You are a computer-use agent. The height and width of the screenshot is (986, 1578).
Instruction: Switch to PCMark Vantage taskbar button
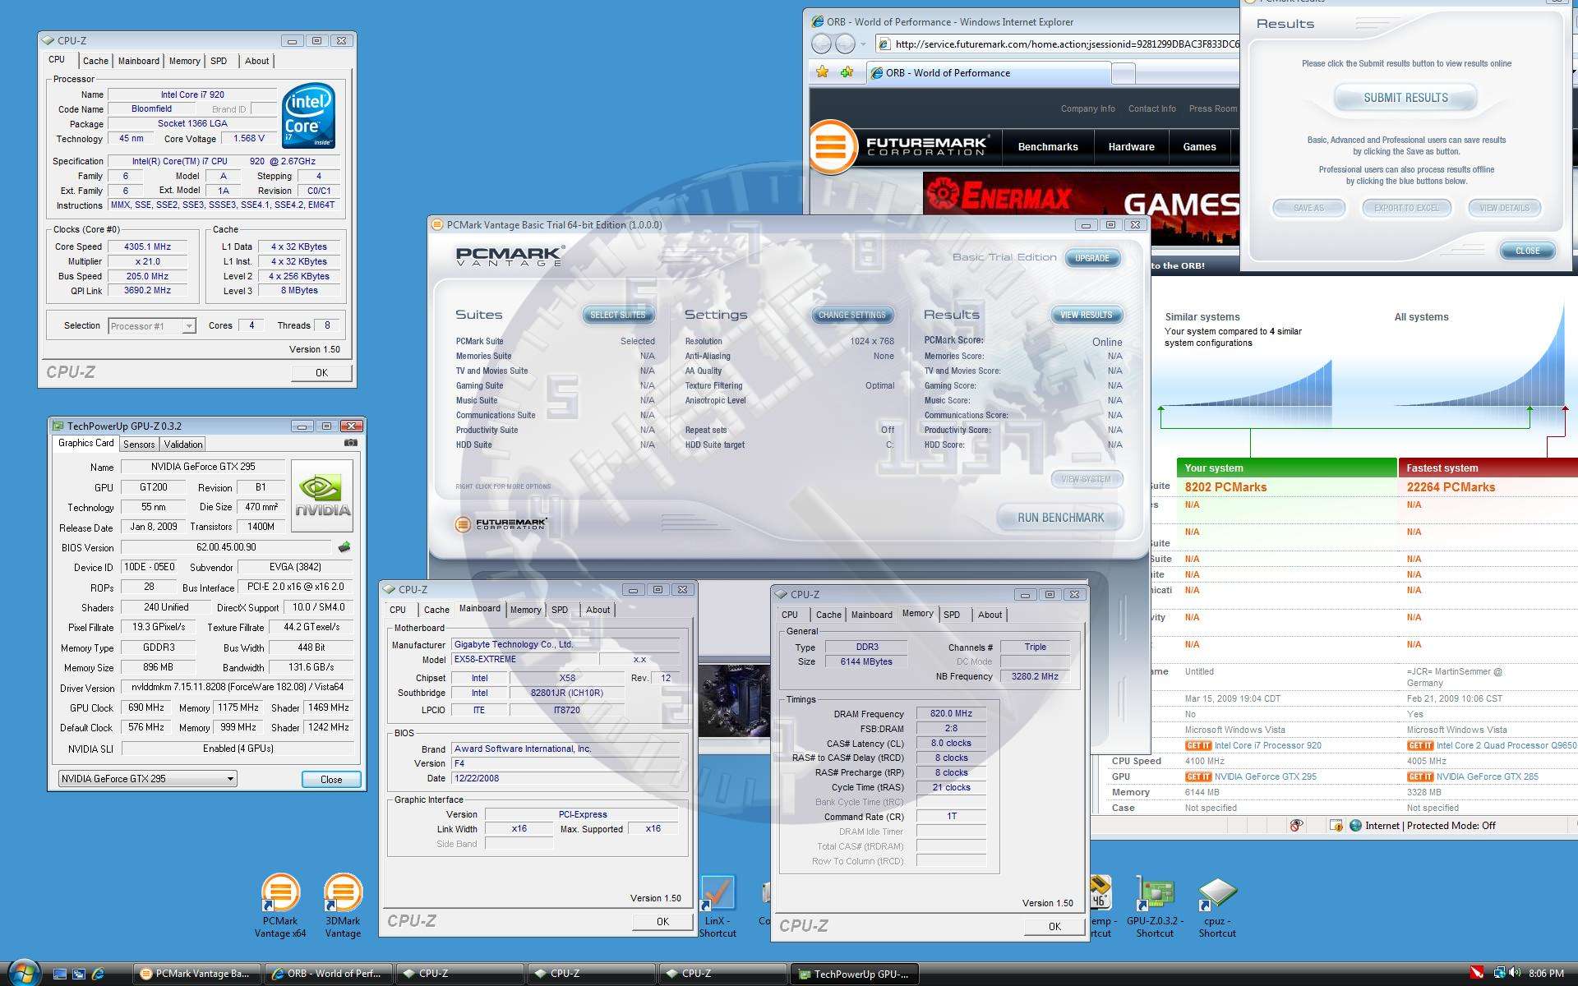click(196, 974)
